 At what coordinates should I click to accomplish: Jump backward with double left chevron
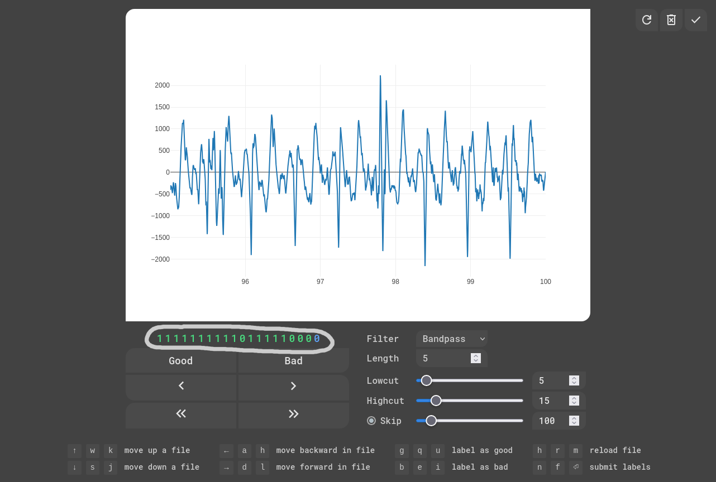point(181,413)
